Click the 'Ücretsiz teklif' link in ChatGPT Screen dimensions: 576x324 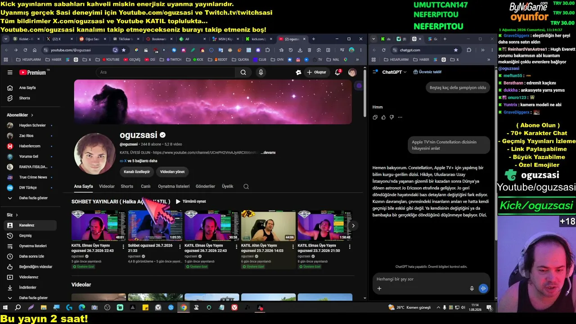point(427,72)
